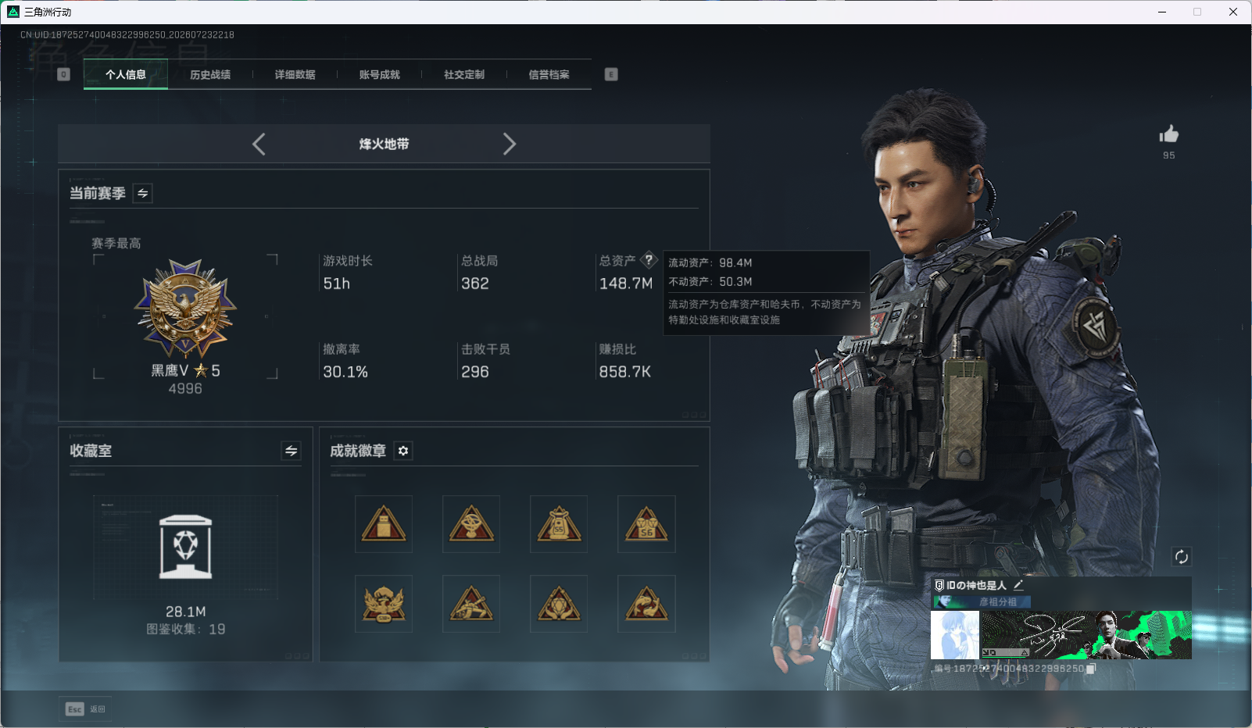Click the 游戏时长 51h value

pos(337,284)
